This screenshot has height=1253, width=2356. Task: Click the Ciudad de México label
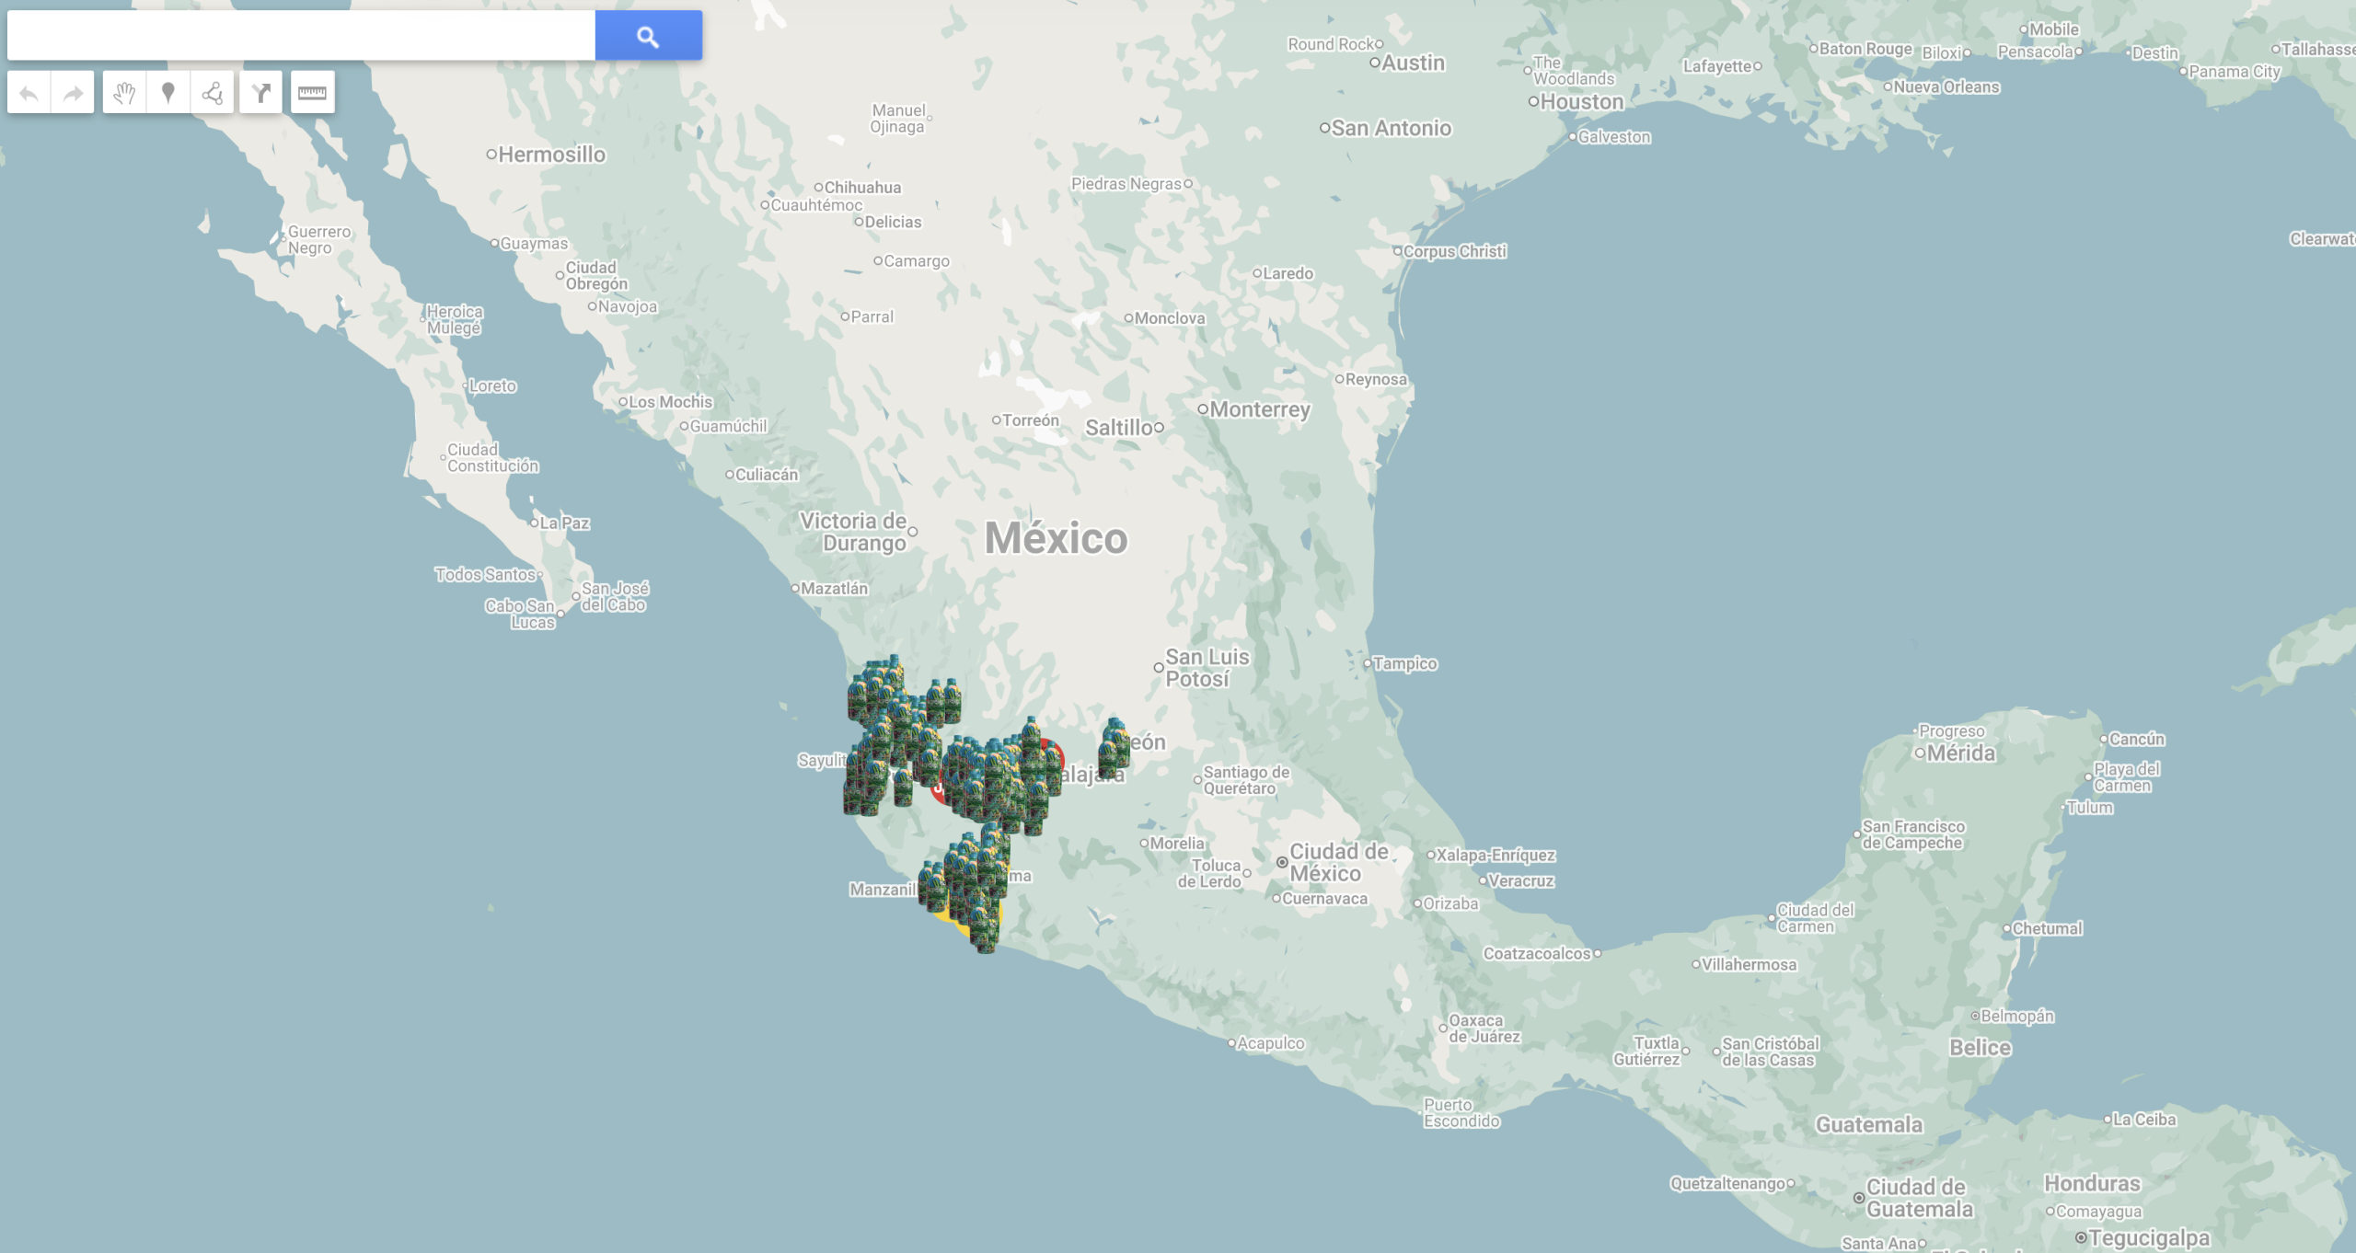(x=1338, y=863)
